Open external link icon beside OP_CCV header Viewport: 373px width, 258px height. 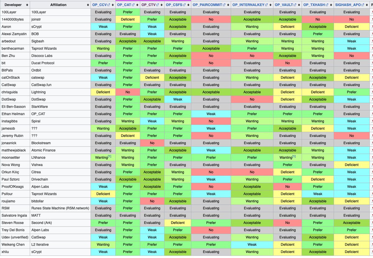[109, 5]
